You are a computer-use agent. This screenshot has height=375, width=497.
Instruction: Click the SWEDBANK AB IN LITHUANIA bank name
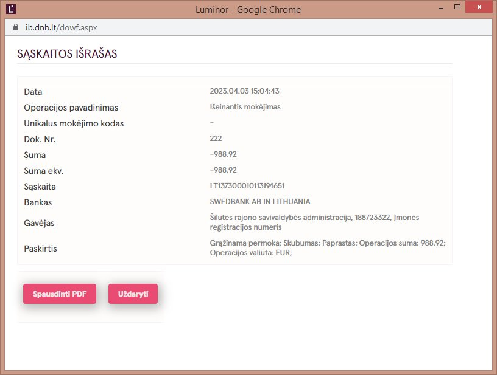259,202
